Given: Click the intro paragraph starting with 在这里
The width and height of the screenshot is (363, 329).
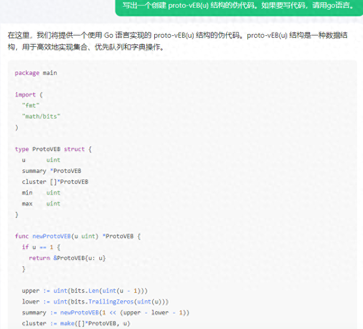Looking at the screenshot, I should [177, 41].
